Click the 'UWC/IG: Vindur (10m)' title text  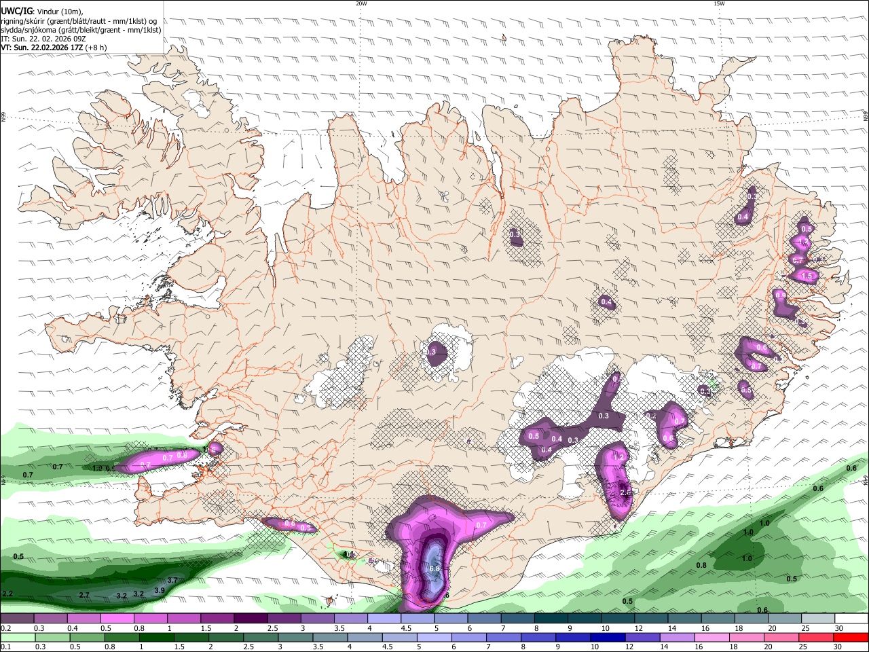(x=41, y=12)
